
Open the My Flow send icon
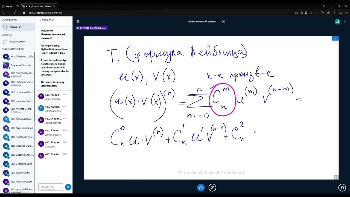(311, 13)
